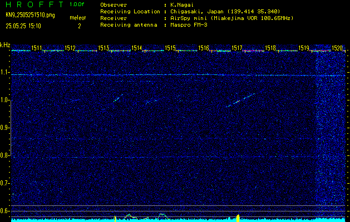Click the 0.8 frequency axis label
The height and width of the screenshot is (222, 350).
(4, 155)
